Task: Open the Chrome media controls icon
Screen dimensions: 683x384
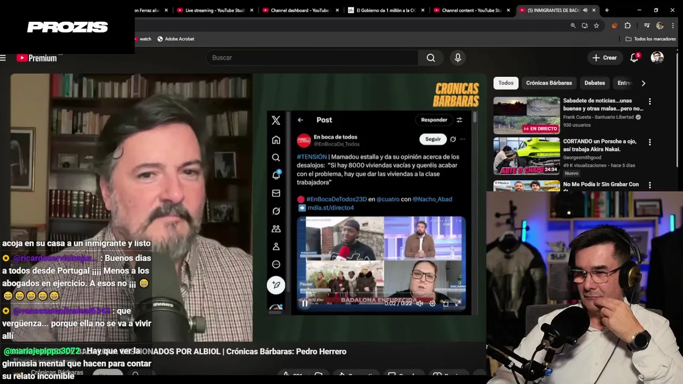Action: pos(647,26)
